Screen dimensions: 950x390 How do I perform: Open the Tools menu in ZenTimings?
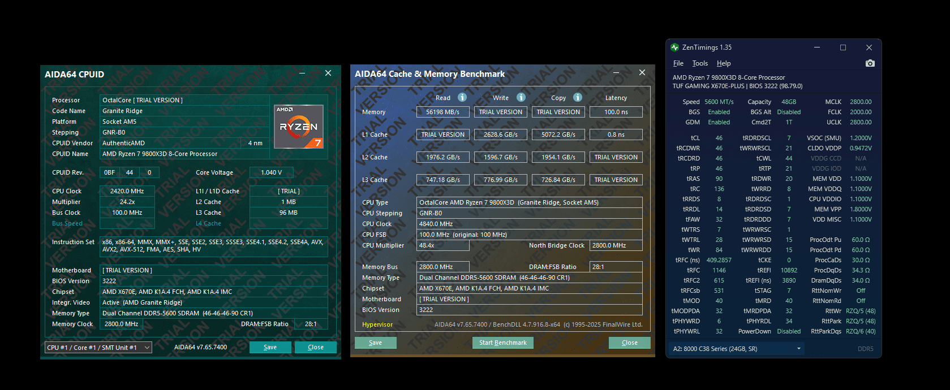point(700,63)
